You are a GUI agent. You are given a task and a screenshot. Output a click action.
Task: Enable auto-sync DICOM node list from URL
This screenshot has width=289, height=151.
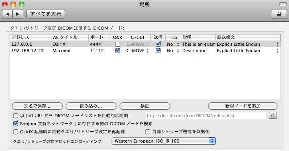[x=16, y=116]
